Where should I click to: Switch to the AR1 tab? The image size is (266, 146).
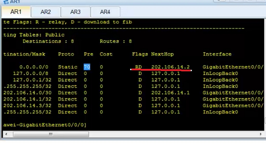click(16, 12)
